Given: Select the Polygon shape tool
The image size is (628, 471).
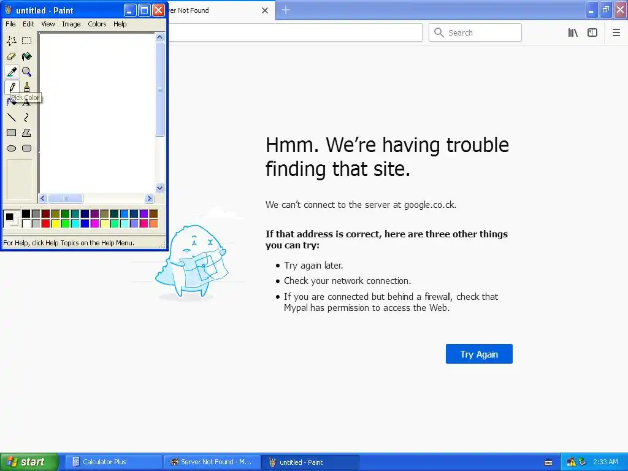Looking at the screenshot, I should [27, 132].
